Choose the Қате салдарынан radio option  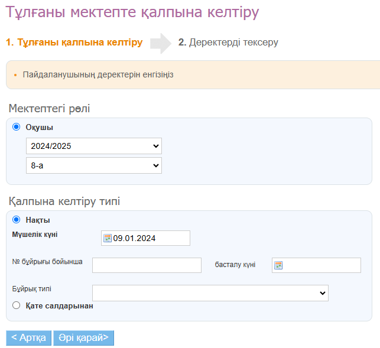coord(16,305)
